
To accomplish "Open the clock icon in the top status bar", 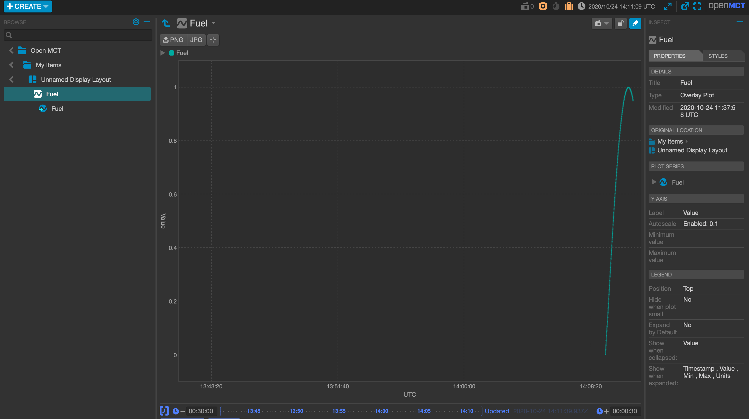I will click(x=582, y=6).
